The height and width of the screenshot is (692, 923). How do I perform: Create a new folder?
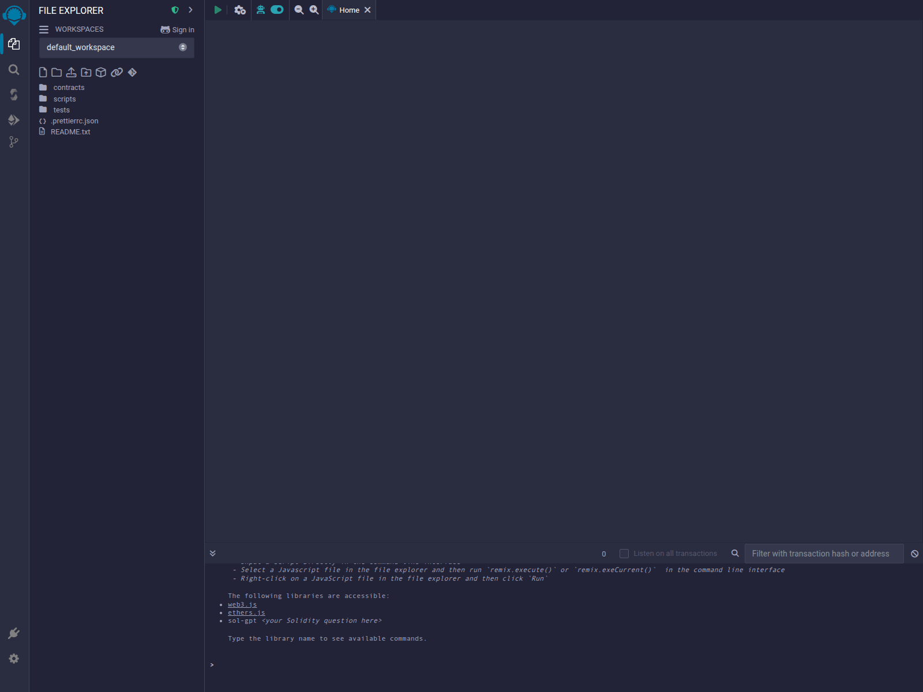[57, 72]
